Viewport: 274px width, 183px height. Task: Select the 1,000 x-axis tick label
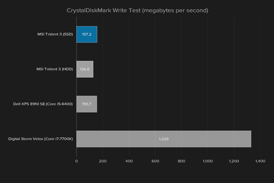tap(208, 162)
